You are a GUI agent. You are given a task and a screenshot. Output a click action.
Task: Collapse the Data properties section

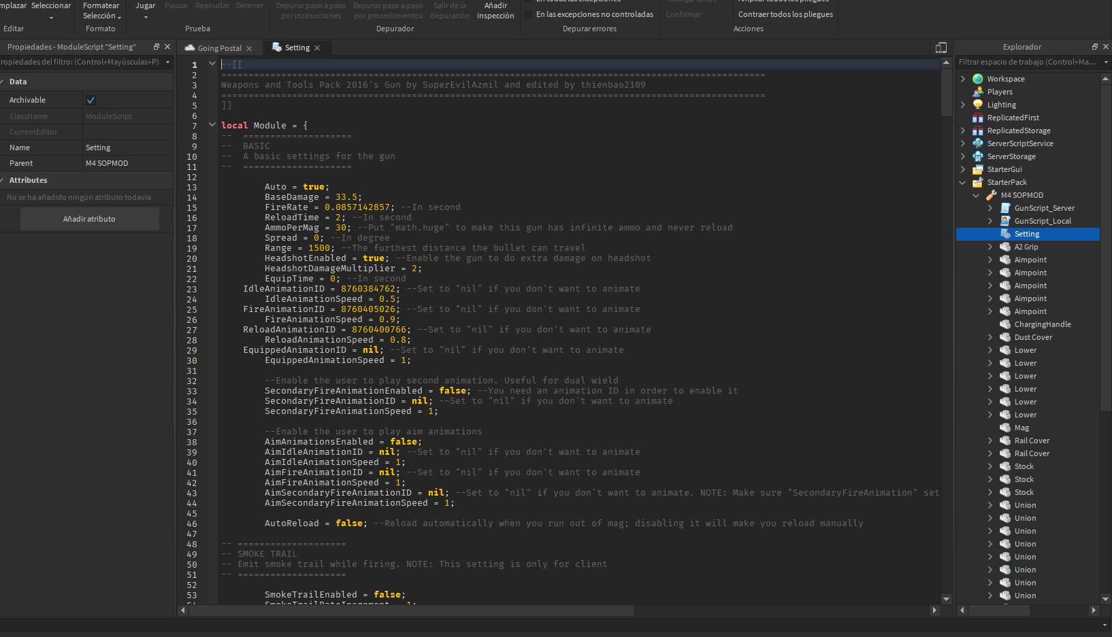click(3, 82)
